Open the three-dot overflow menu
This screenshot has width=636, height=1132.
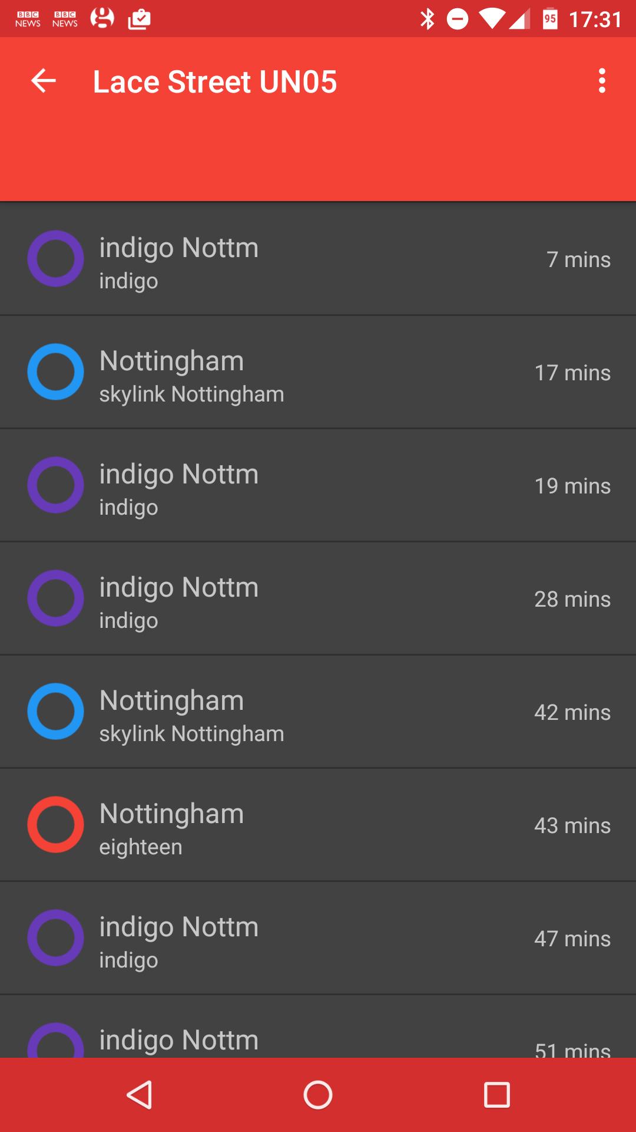(x=601, y=81)
